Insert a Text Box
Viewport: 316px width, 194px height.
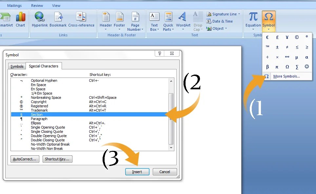[154, 20]
